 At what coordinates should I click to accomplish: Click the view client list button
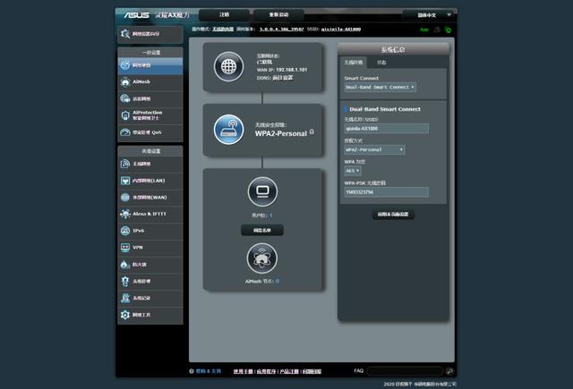pyautogui.click(x=262, y=230)
